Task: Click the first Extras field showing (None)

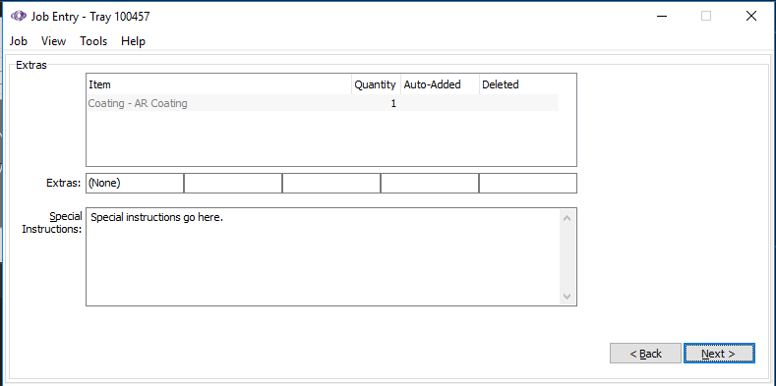Action: pyautogui.click(x=135, y=183)
